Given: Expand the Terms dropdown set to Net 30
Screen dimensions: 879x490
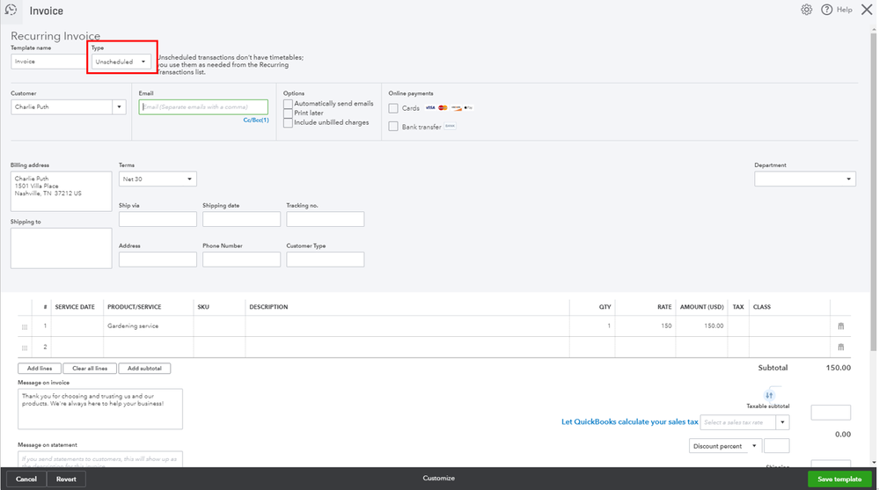Looking at the screenshot, I should pos(157,179).
